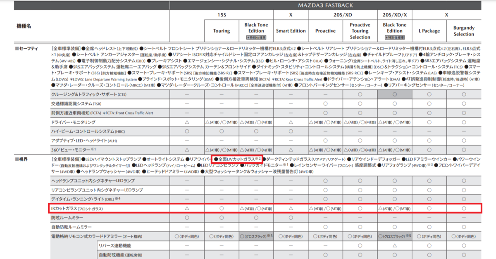Click the circle in CTS row under Burgundy Selection
The height and width of the screenshot is (259, 496).
pyautogui.click(x=464, y=95)
